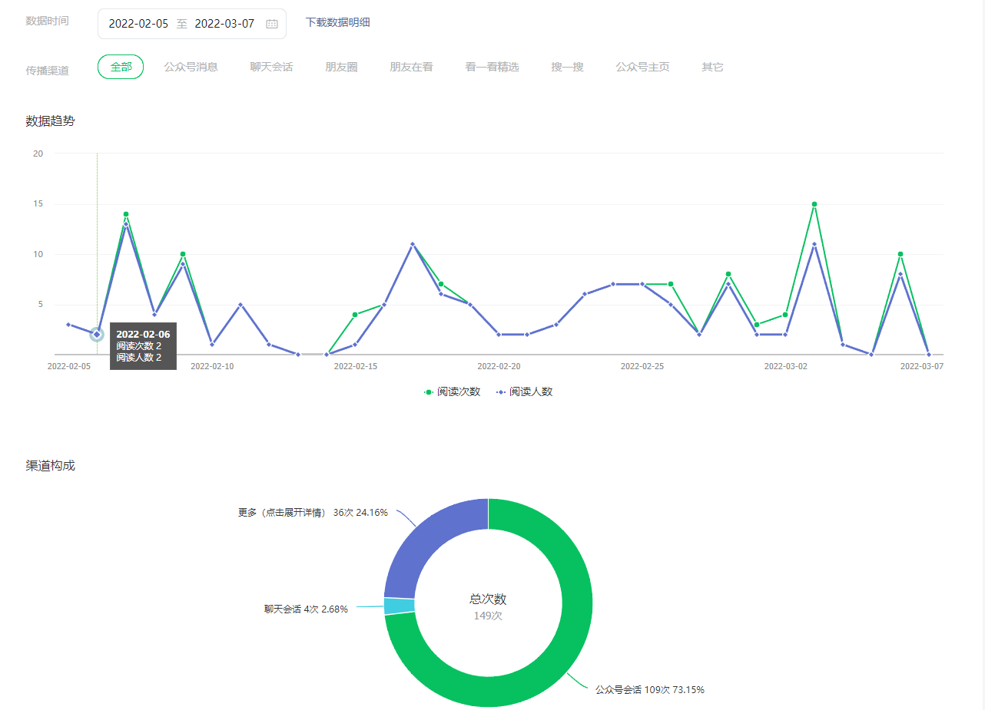Filter by 公众号消息 channel
This screenshot has width=985, height=710.
191,67
